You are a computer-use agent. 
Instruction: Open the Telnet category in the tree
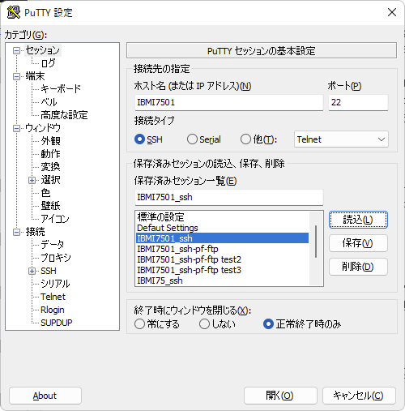pyautogui.click(x=53, y=297)
